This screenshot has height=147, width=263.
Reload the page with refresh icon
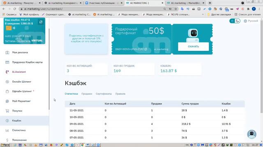[x=15, y=9]
